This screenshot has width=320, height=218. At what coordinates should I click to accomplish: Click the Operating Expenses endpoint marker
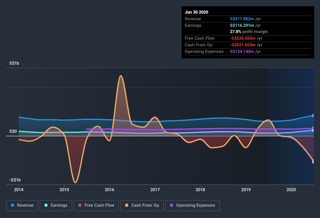tap(313, 128)
